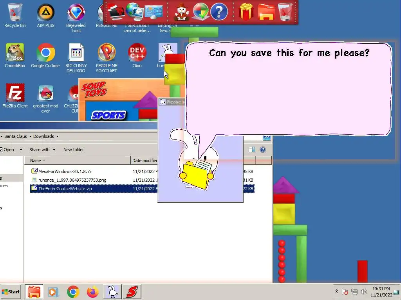401x300 pixels.
Task: Click the SPORTS logo in the Soup Toys window
Action: click(x=109, y=115)
